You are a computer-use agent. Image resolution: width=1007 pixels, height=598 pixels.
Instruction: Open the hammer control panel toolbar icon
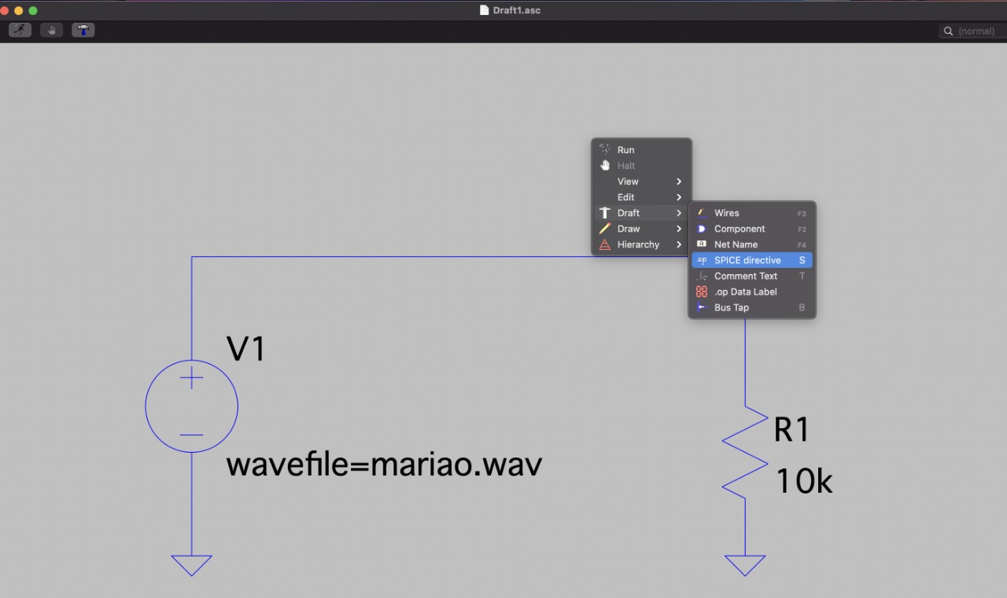(83, 31)
